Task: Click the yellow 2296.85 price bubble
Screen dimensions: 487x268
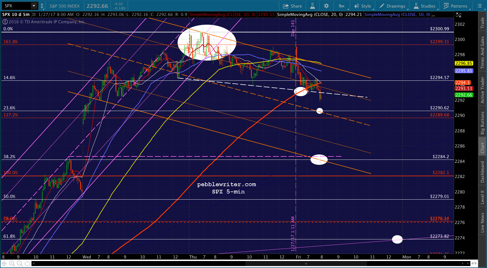Action: [x=464, y=63]
